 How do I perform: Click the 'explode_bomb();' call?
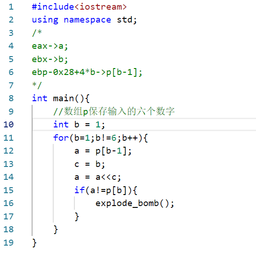pos(135,204)
